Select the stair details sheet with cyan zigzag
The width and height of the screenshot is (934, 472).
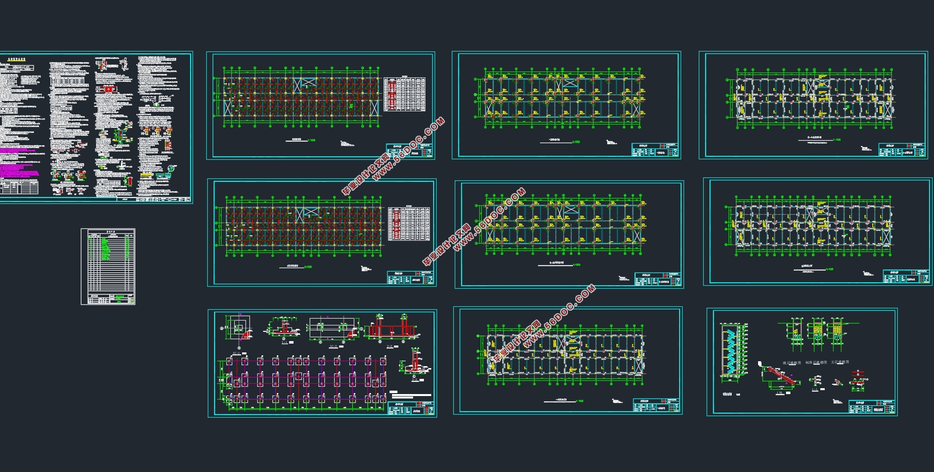pos(802,362)
